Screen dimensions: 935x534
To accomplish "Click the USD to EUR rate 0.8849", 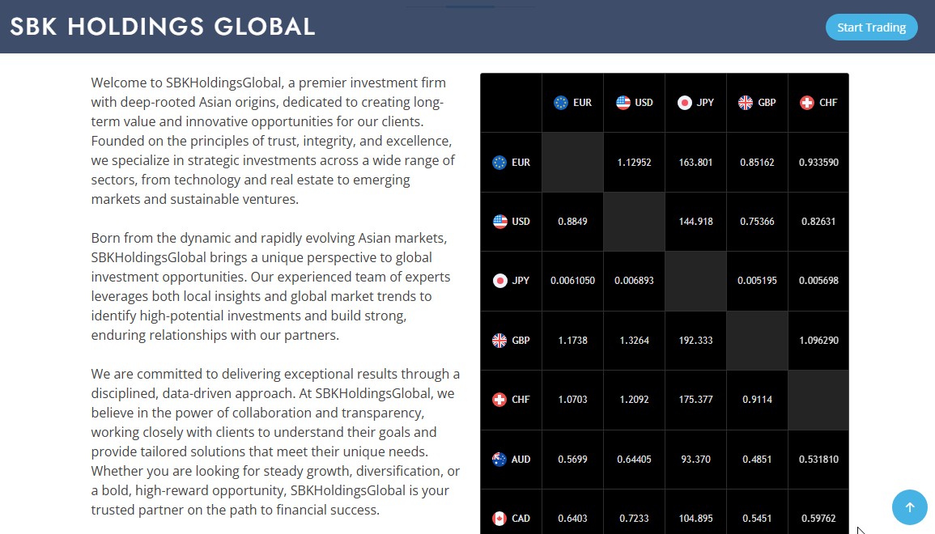I will [x=572, y=222].
